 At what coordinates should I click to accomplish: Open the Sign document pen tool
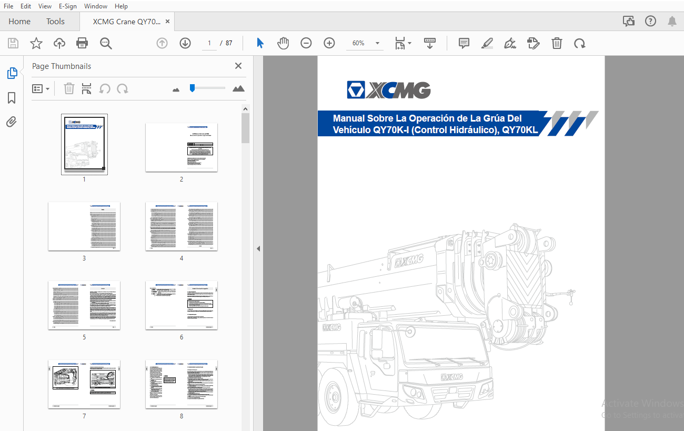coord(510,43)
